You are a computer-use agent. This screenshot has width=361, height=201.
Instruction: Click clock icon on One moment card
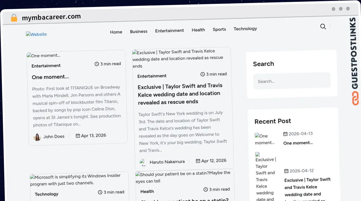[x=97, y=64]
